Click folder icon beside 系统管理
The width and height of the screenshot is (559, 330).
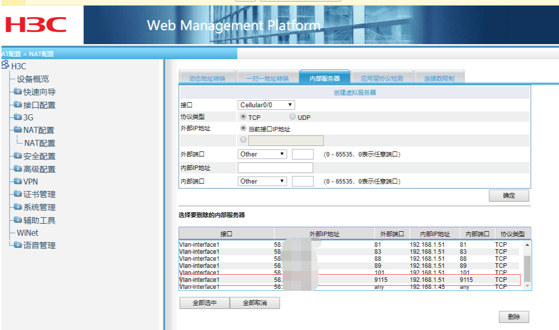18,207
